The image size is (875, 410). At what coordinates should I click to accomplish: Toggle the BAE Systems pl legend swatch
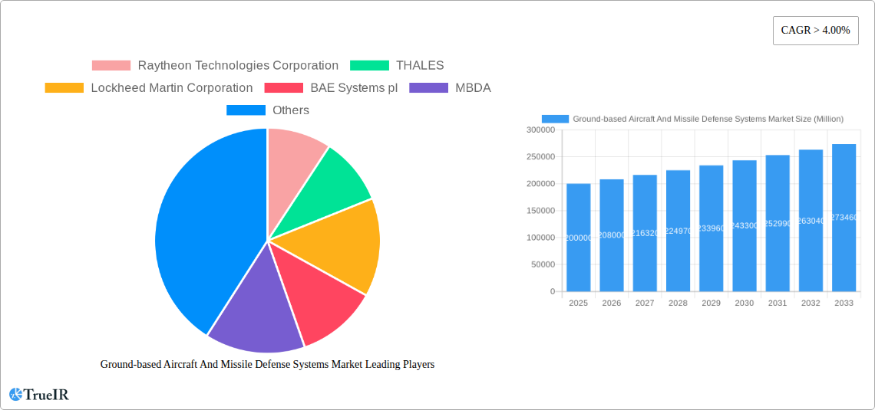point(283,87)
